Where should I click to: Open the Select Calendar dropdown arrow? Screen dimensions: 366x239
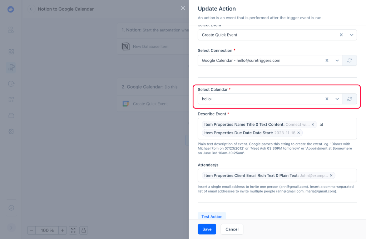pyautogui.click(x=337, y=99)
